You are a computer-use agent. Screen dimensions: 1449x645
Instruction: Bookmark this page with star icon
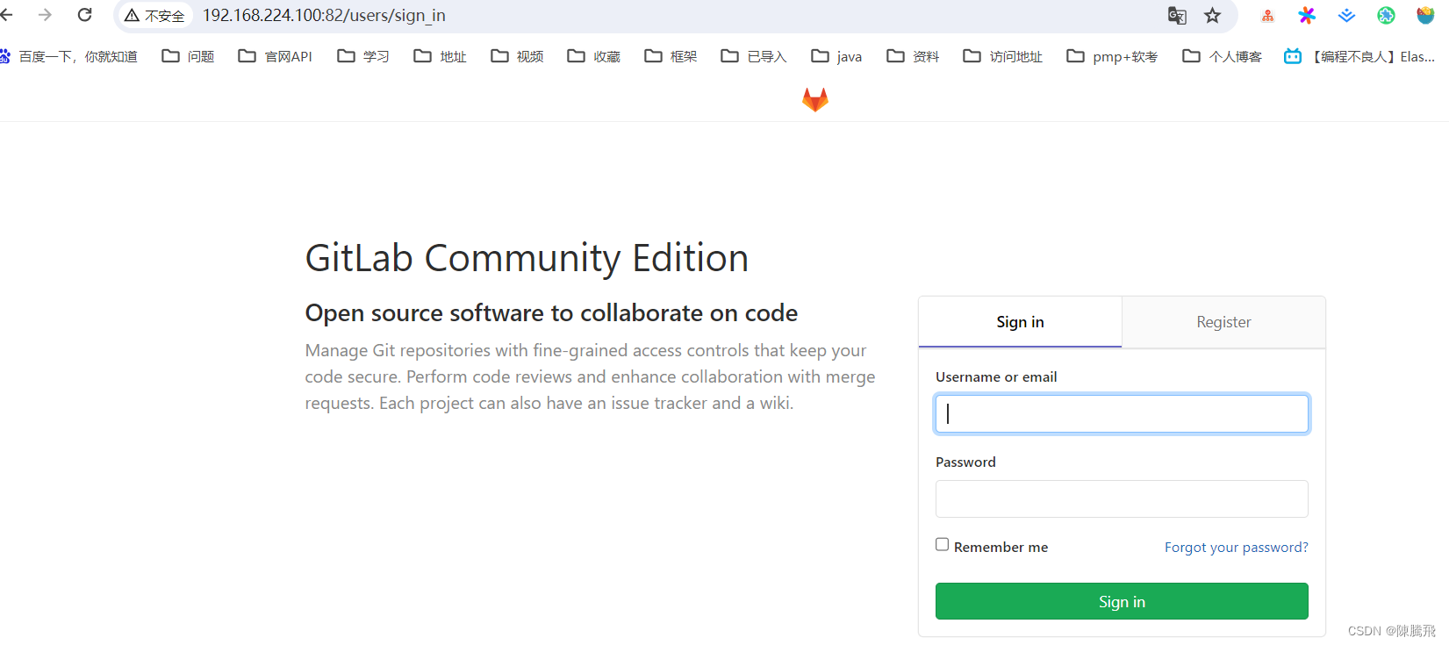1213,15
